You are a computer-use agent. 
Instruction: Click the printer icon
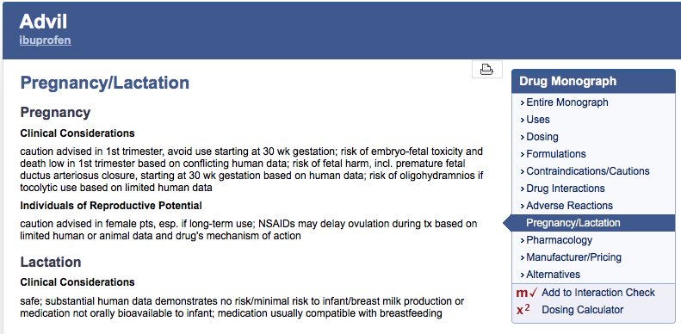click(487, 69)
